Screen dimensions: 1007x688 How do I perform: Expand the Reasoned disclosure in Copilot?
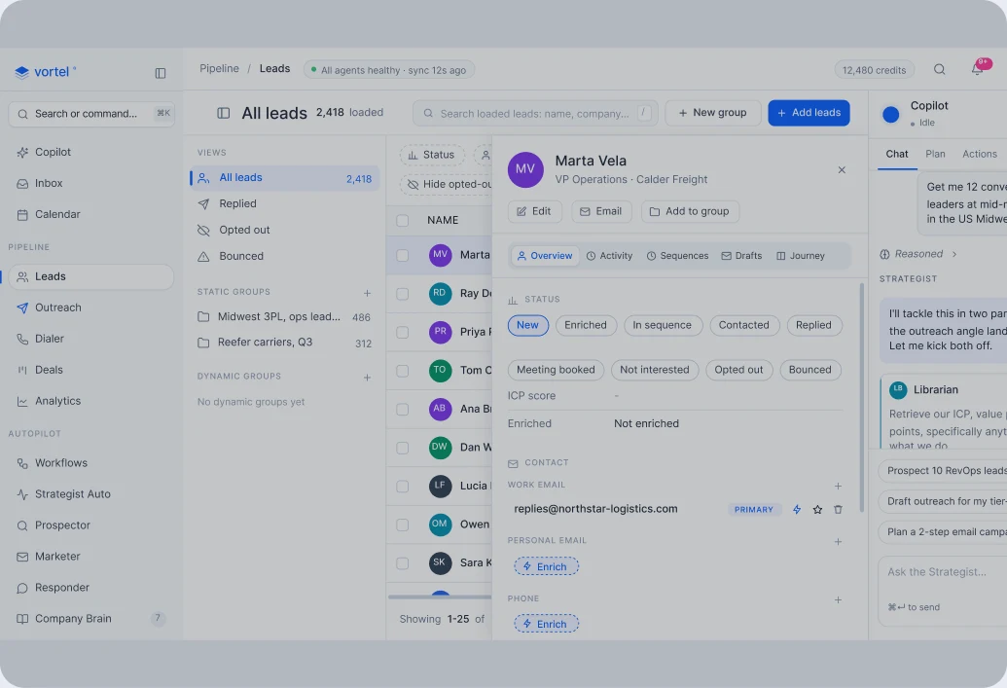[x=918, y=254]
